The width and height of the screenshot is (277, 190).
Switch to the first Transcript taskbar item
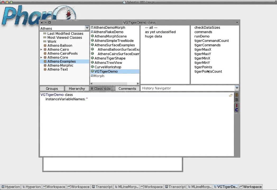pyautogui.click(x=102, y=187)
